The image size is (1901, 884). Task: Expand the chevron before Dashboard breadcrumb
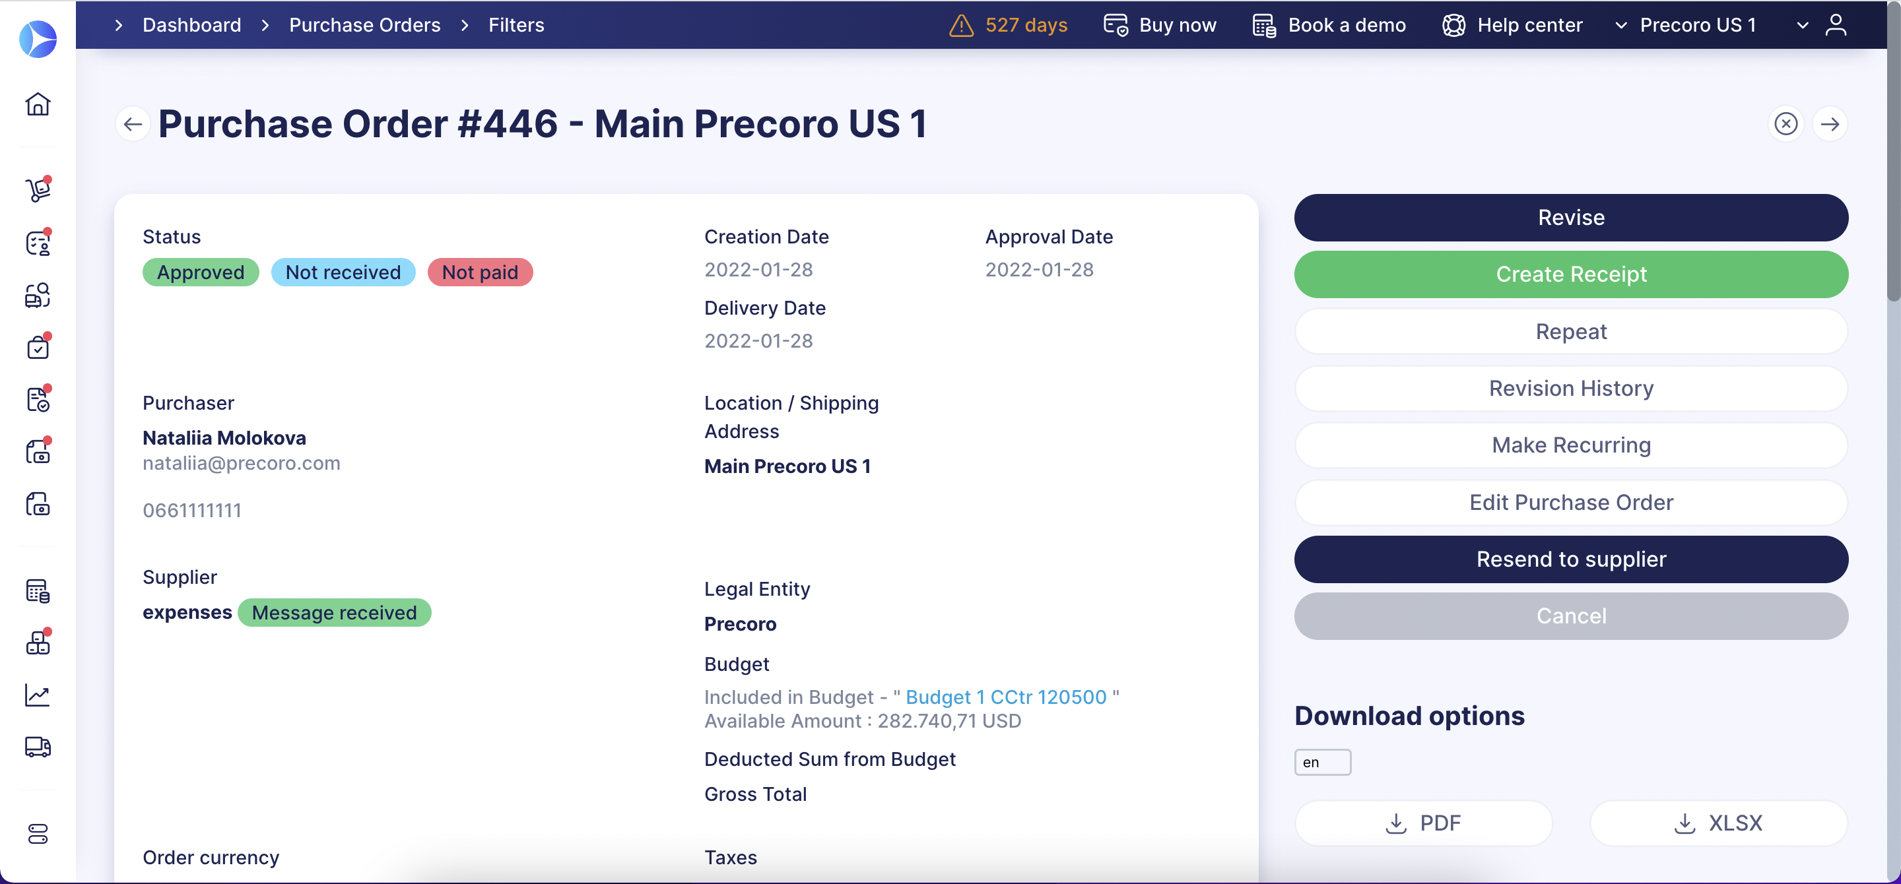tap(118, 26)
